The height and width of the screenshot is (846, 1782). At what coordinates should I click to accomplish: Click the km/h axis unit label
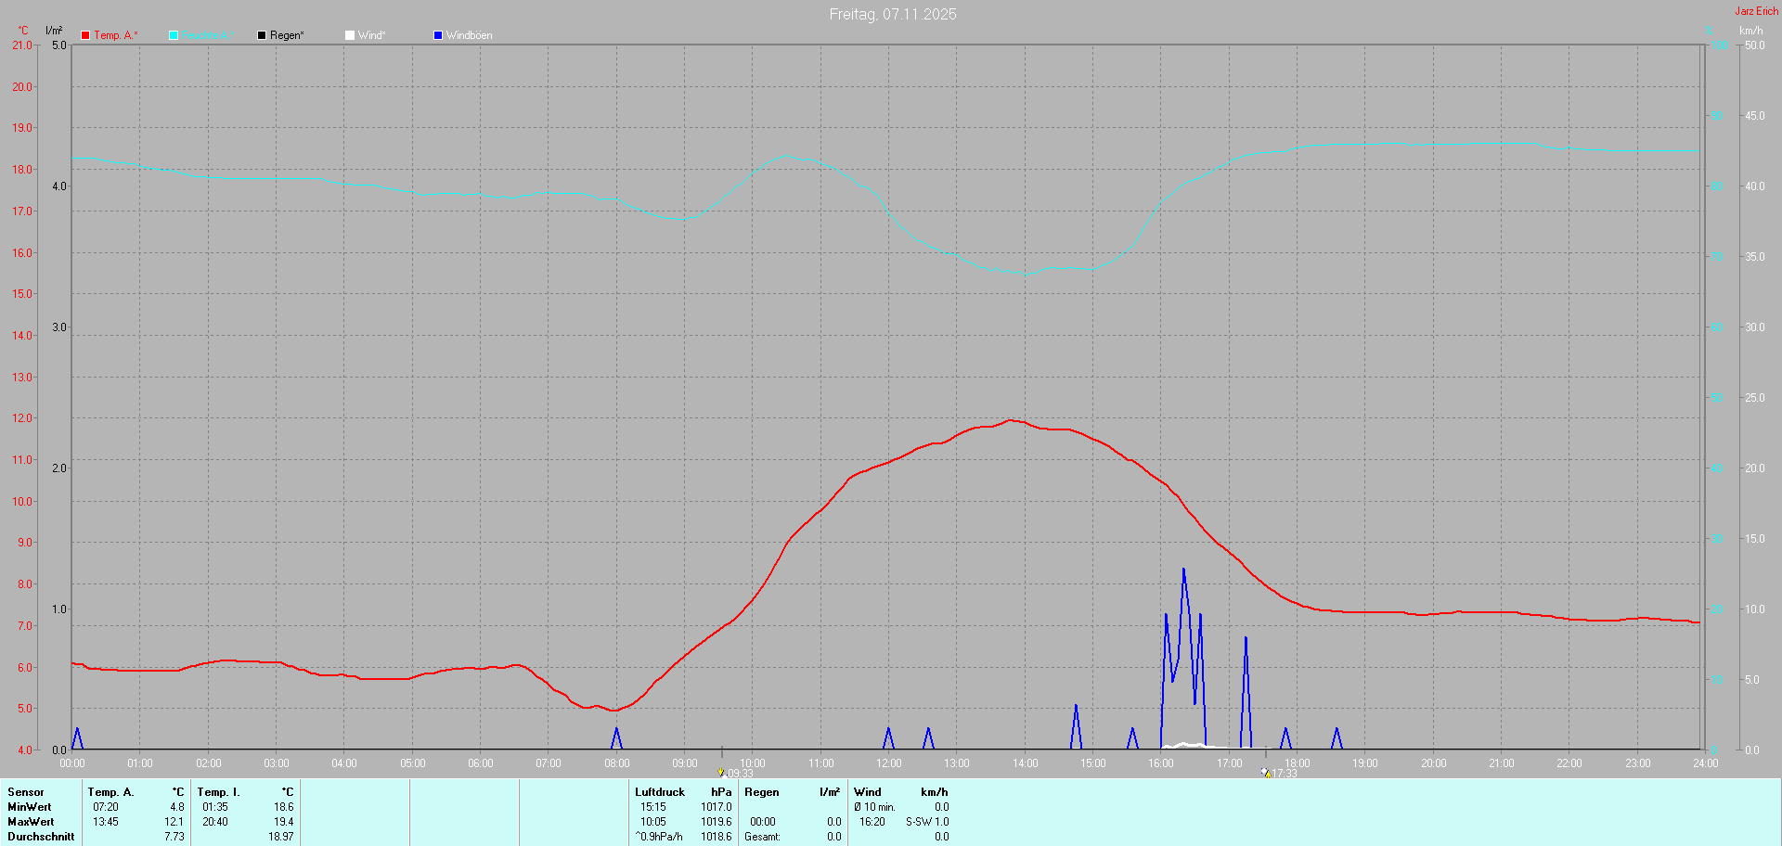[x=1750, y=31]
